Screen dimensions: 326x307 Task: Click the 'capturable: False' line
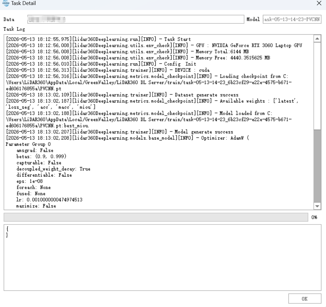[39, 163]
